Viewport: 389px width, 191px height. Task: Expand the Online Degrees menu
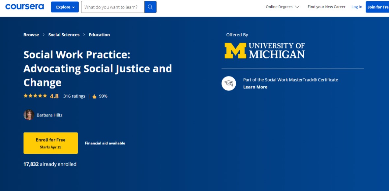(x=283, y=7)
